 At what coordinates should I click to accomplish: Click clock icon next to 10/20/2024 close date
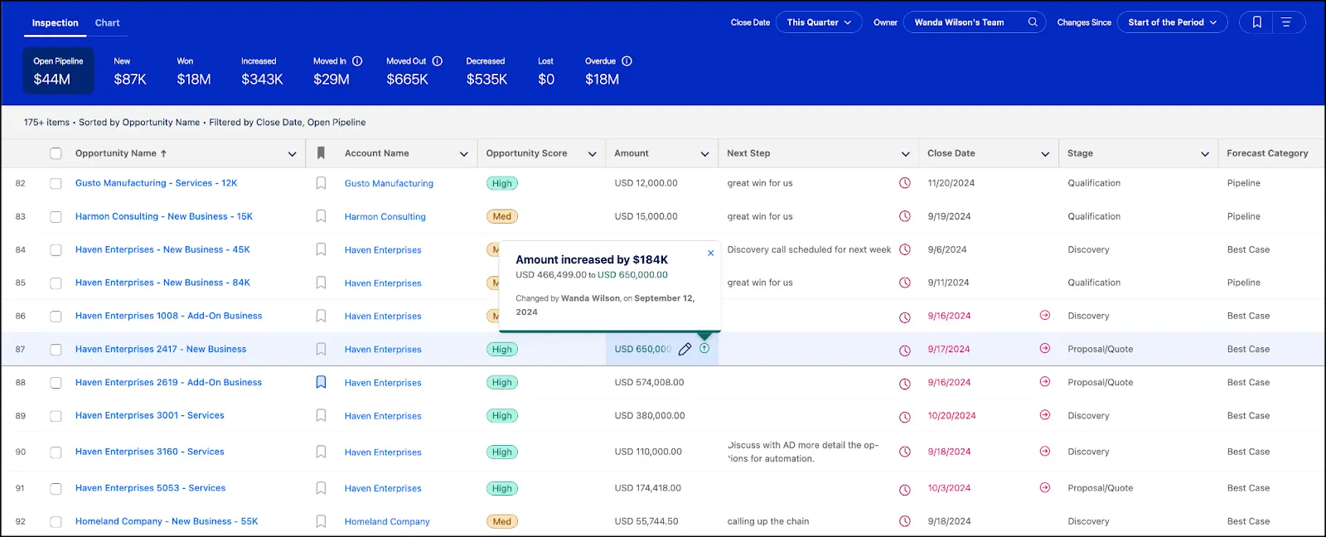[x=905, y=417]
